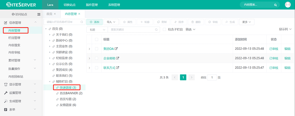295x116 pixels.
Task: Open external link icon beside 集团OA
Action: [x=116, y=49]
